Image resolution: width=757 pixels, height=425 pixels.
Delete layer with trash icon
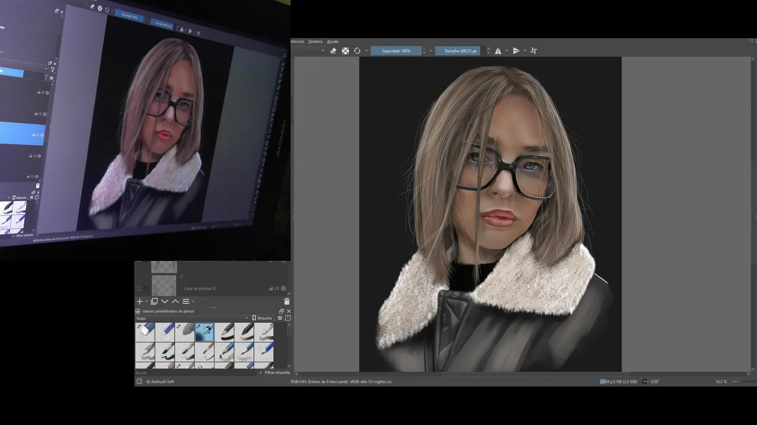[x=287, y=301]
